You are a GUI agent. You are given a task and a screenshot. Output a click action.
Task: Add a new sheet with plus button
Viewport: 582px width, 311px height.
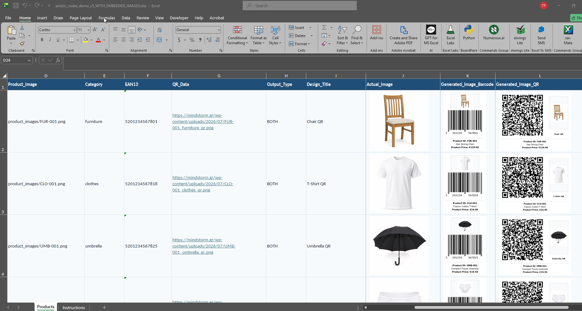click(104, 308)
